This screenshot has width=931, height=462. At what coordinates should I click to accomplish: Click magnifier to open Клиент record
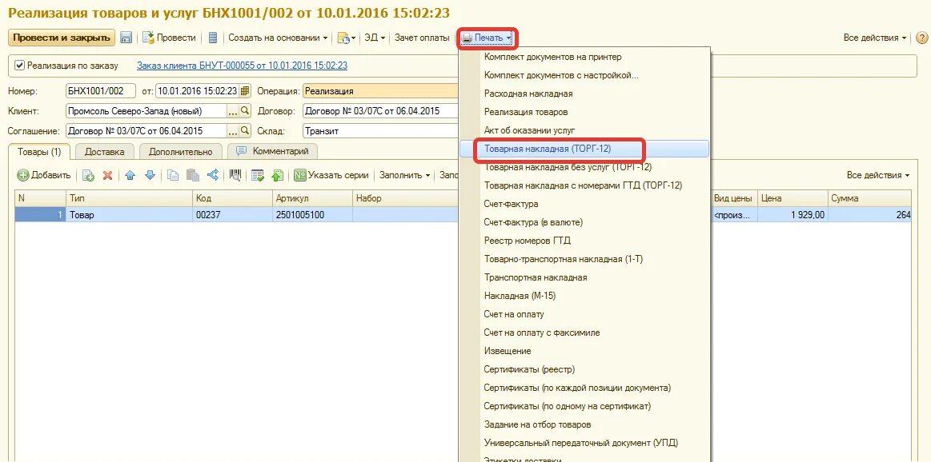pos(245,111)
